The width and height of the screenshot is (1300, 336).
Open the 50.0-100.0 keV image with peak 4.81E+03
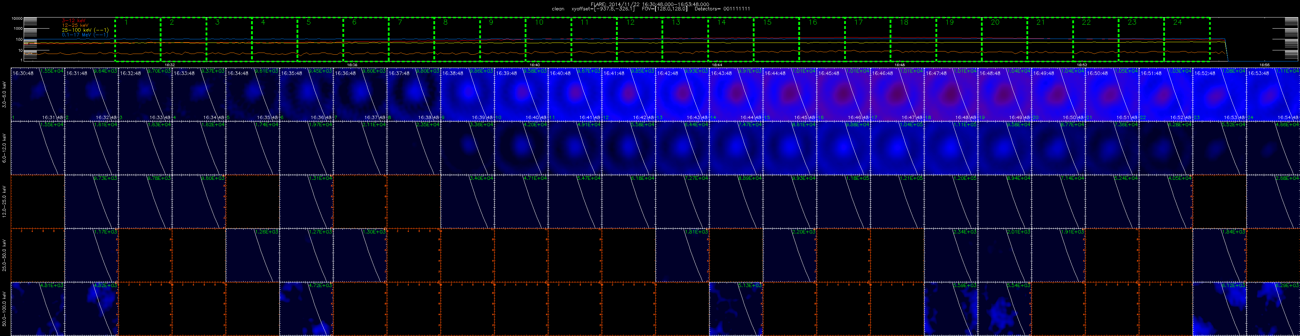coord(37,309)
